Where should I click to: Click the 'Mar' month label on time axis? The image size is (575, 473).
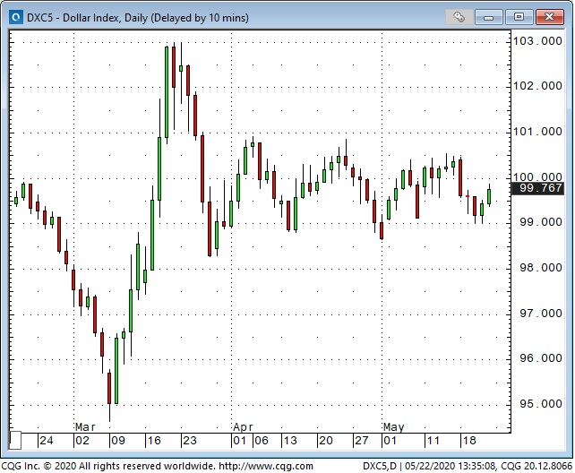tap(85, 426)
